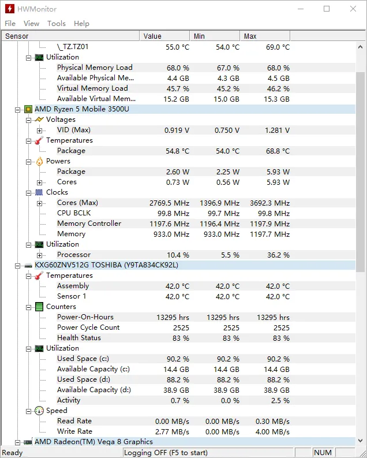Click the SSD Temperatures thermometer icon
This screenshot has height=458, width=367.
point(39,275)
